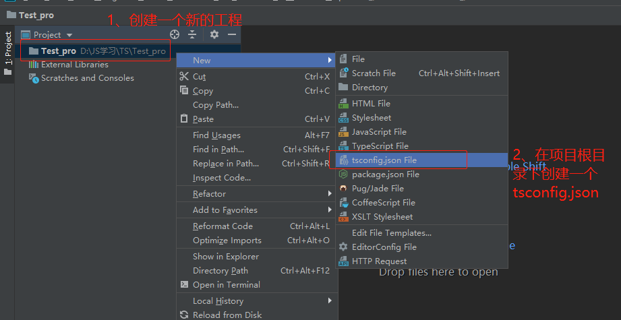Click the Test_pro breadcrumb in navigation bar
Image resolution: width=621 pixels, height=320 pixels.
coord(30,15)
